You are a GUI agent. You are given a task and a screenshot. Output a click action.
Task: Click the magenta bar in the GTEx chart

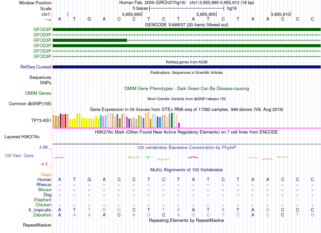(179, 125)
